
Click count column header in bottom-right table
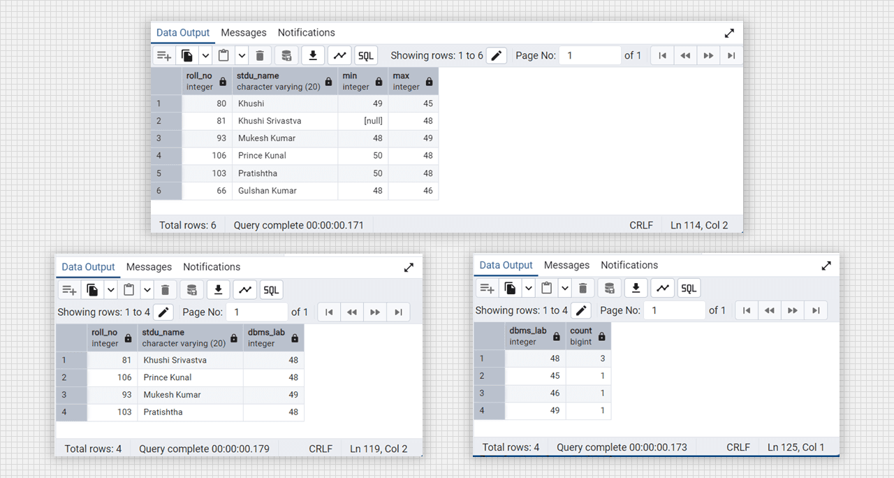tap(588, 335)
